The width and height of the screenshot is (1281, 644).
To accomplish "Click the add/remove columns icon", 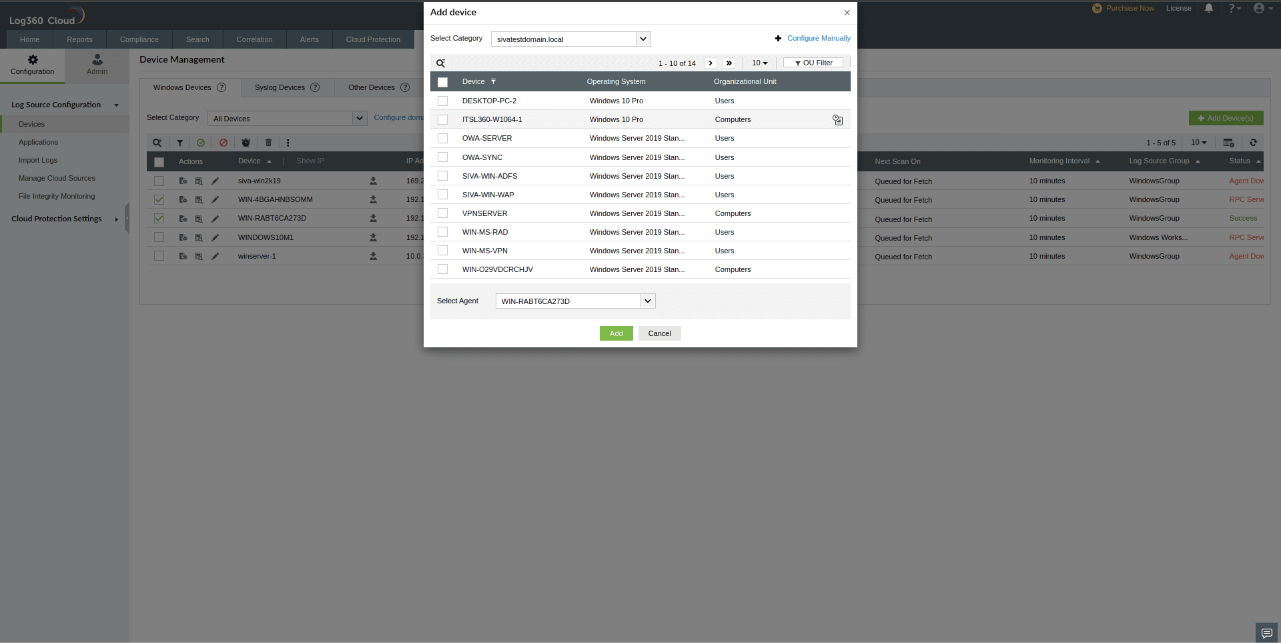I will tap(1228, 143).
